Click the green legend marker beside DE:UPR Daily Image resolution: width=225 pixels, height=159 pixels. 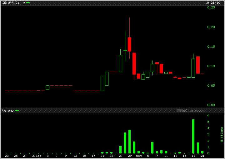click(28, 2)
